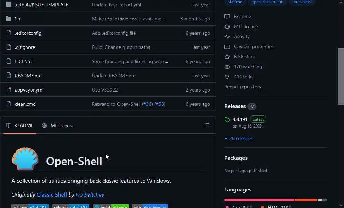Click the star icon beside 6.5k stars

(227, 57)
